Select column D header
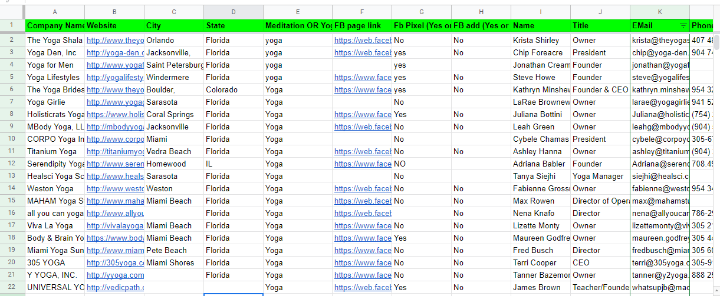This screenshot has height=296, width=720. (x=234, y=12)
